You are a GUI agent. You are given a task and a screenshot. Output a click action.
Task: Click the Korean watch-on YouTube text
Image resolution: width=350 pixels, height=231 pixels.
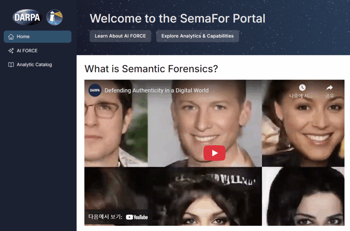coord(105,217)
